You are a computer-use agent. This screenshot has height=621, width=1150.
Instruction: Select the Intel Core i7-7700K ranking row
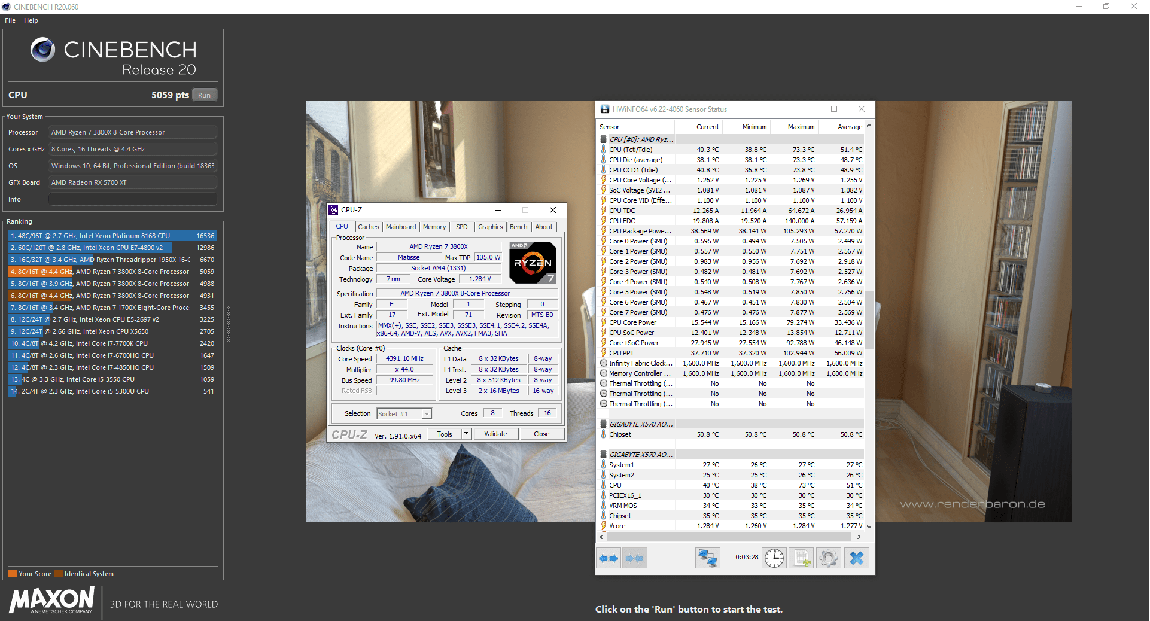click(112, 343)
